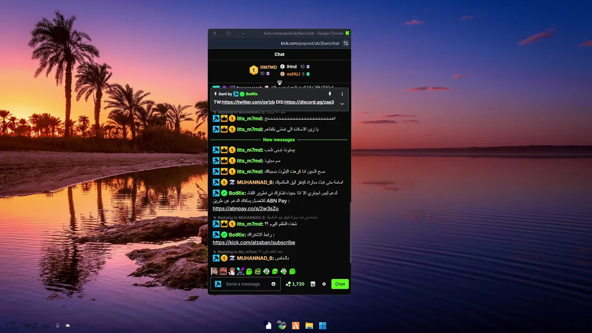Insert the green clown with pink emote
Screen dimensions: 592x333
(x=284, y=271)
